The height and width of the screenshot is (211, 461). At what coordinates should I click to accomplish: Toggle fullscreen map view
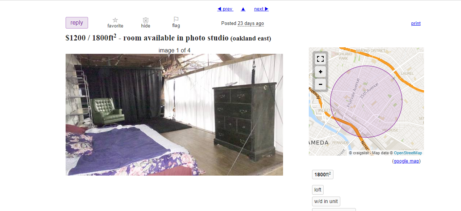coord(320,59)
